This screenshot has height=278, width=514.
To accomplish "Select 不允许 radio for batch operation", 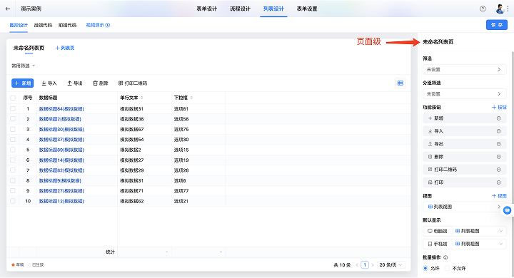I will (447, 268).
